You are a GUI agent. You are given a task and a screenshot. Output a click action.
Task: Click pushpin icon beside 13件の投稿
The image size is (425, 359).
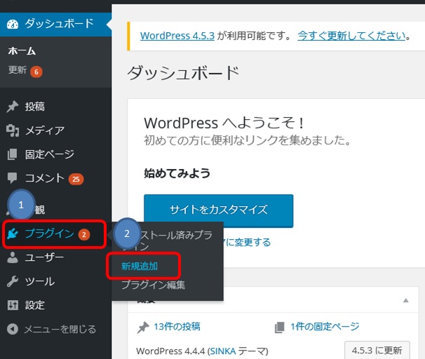(143, 327)
